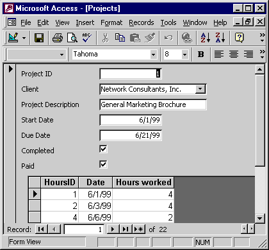The height and width of the screenshot is (250, 269).
Task: Apply Align Right formatting
Action: pos(249,54)
